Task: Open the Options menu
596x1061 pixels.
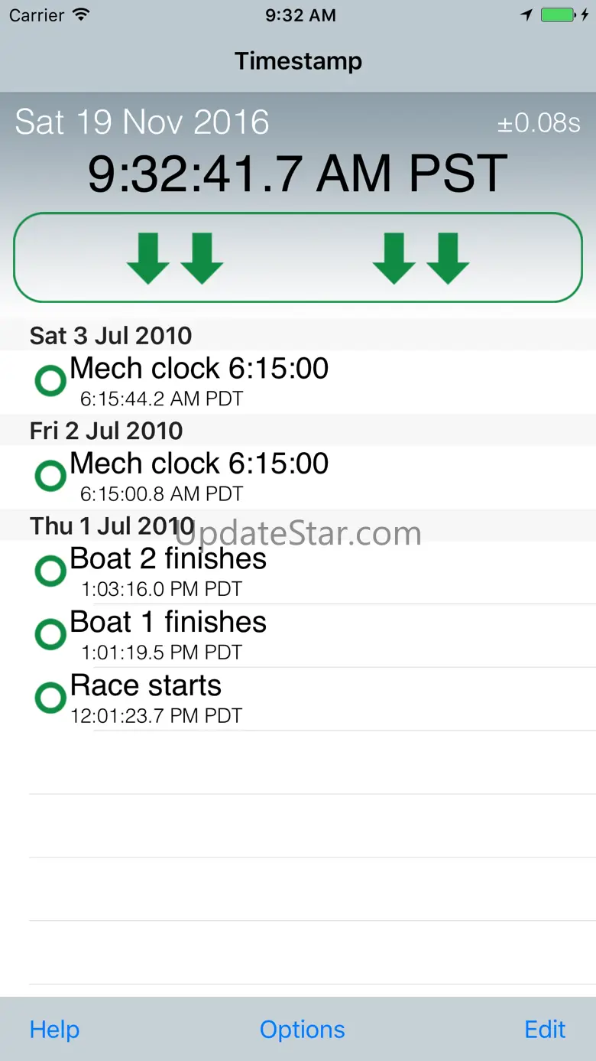Action: pos(302,1030)
